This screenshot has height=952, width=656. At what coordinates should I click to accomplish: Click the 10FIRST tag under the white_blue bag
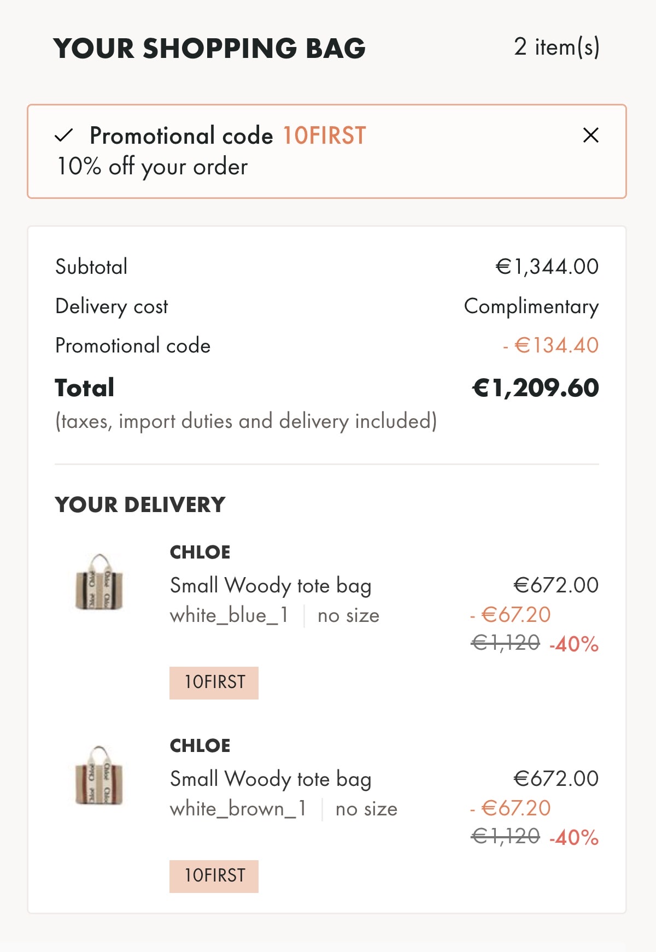point(214,683)
